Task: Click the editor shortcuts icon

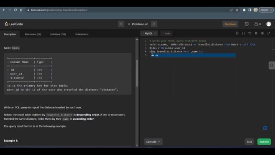Action: coord(256,33)
